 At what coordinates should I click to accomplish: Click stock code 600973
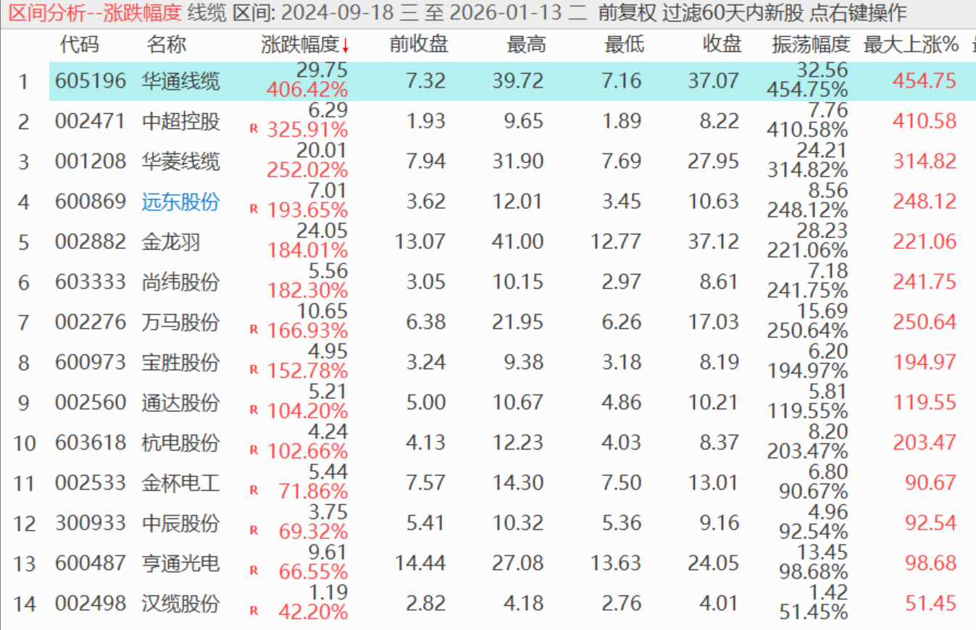[x=91, y=362]
